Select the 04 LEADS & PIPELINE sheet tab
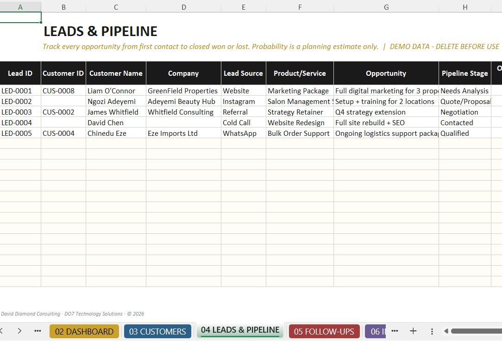The width and height of the screenshot is (502, 341). click(x=240, y=330)
